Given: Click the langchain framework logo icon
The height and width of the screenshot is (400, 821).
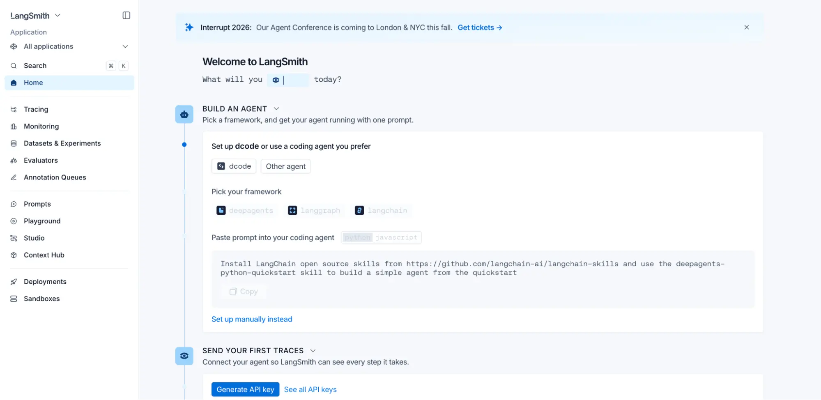Looking at the screenshot, I should click(x=359, y=211).
